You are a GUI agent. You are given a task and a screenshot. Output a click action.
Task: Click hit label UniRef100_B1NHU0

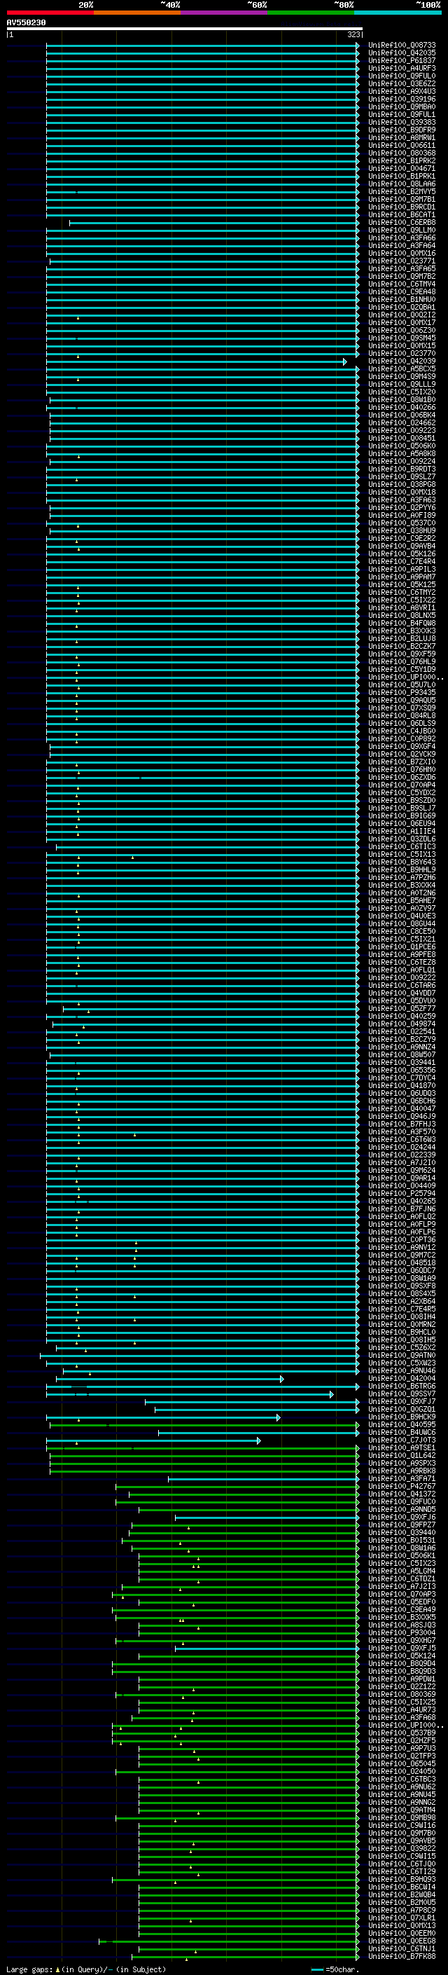click(402, 300)
